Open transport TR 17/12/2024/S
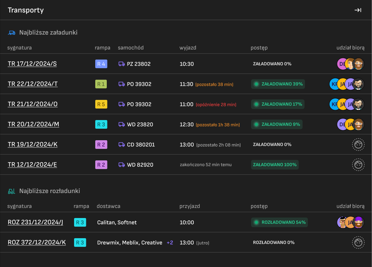372x267 pixels. (x=32, y=64)
